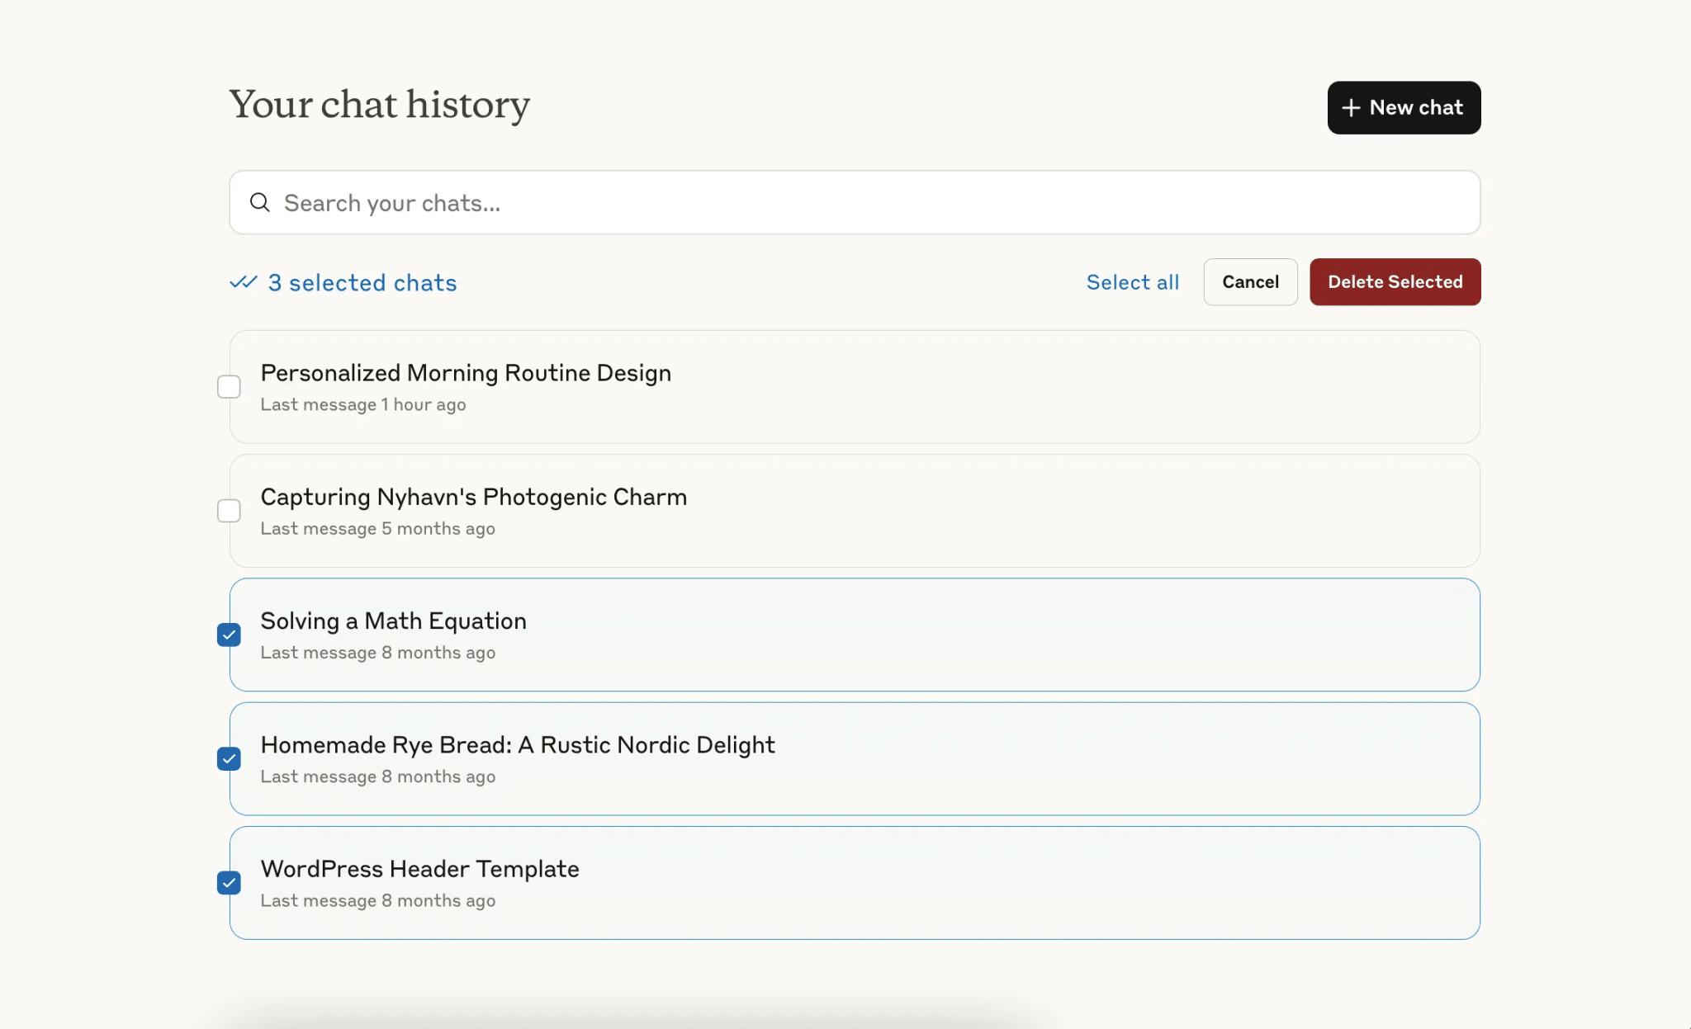The width and height of the screenshot is (1691, 1029).
Task: Click the Your chat history heading
Action: click(x=379, y=105)
